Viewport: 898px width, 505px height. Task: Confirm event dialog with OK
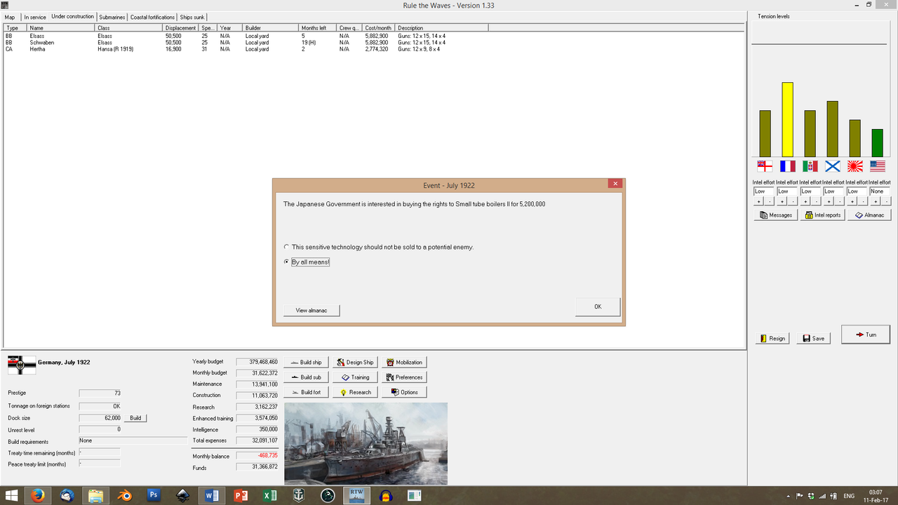pyautogui.click(x=598, y=307)
